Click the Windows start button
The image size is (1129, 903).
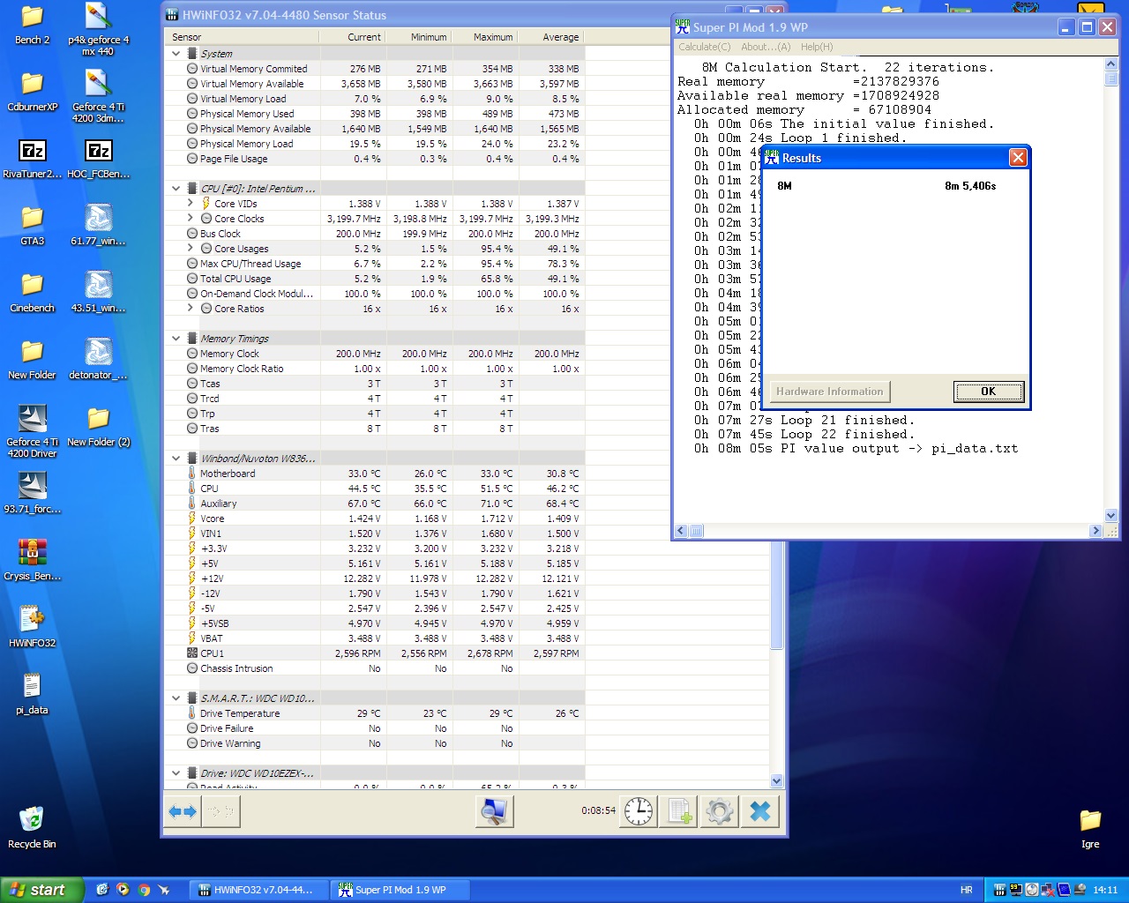41,890
